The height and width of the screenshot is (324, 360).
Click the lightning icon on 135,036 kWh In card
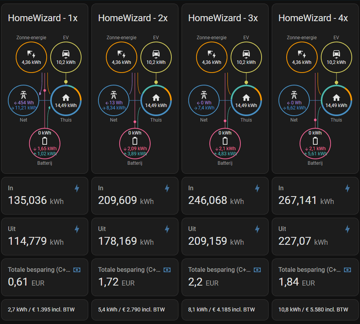(76, 189)
